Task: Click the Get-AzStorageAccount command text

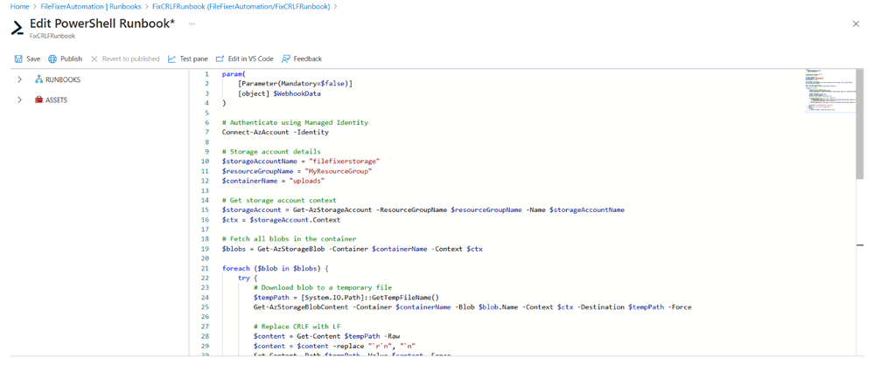Action: point(332,210)
